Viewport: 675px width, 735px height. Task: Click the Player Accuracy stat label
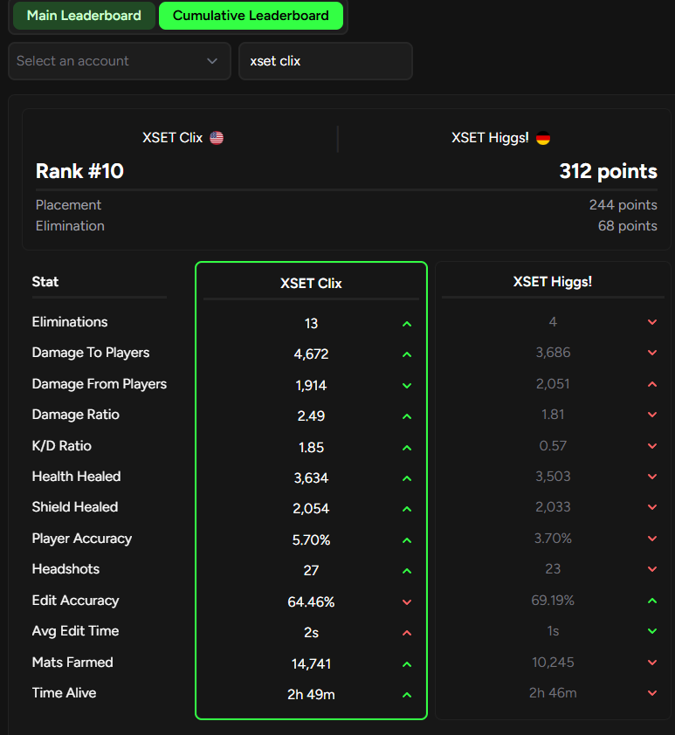81,539
